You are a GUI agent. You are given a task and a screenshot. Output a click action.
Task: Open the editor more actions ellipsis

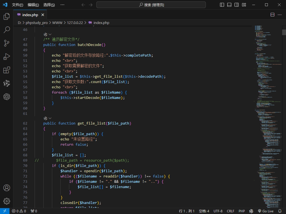(280, 15)
